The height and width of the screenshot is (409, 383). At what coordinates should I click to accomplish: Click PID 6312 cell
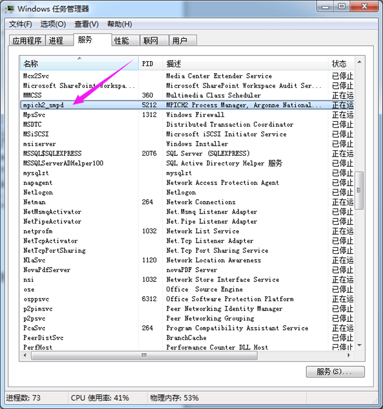(149, 299)
